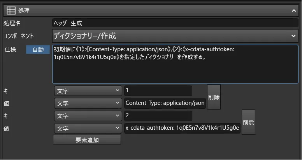Open type dropdown for the Content-Type value

click(88, 103)
